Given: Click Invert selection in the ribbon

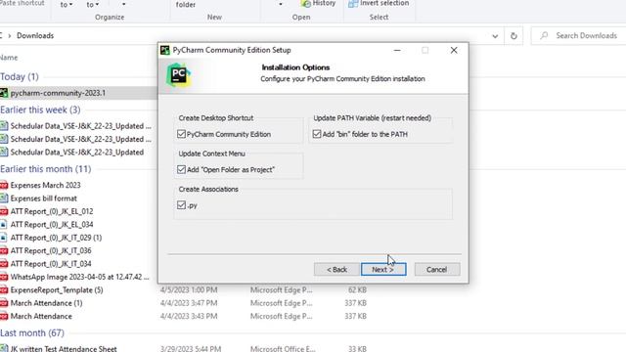Looking at the screenshot, I should [x=379, y=4].
